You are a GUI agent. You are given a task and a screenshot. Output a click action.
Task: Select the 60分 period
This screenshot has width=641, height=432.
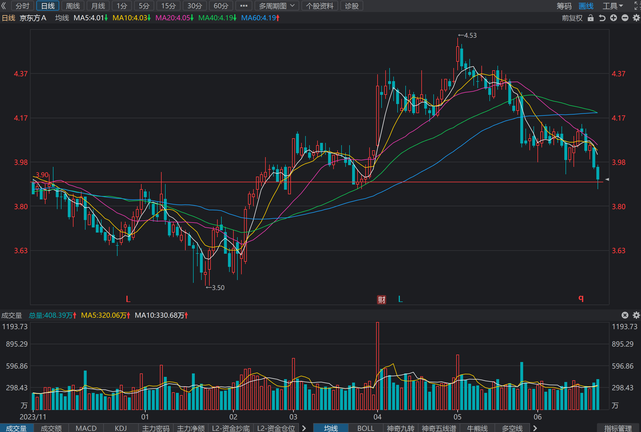221,6
